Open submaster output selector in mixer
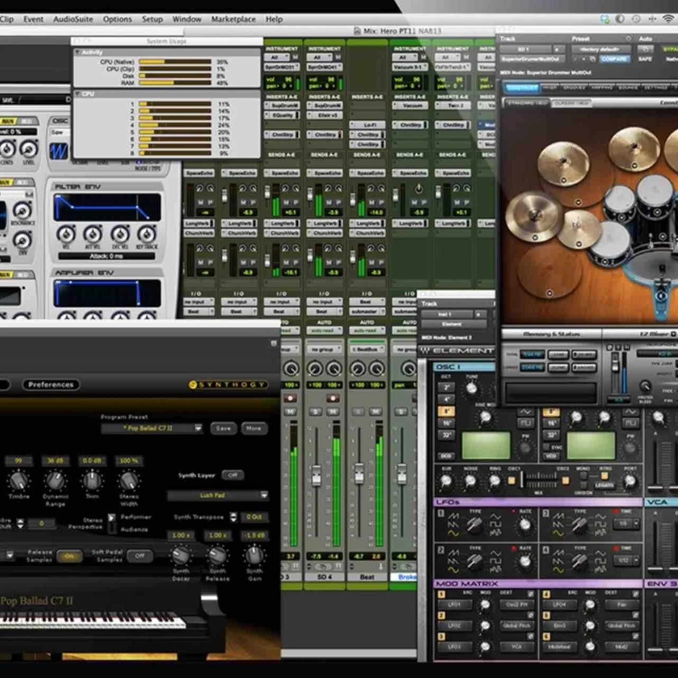The width and height of the screenshot is (678, 678). click(367, 312)
